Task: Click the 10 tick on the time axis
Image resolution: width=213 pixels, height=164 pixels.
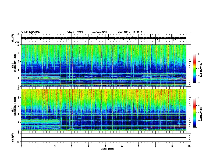Action: pos(189,146)
